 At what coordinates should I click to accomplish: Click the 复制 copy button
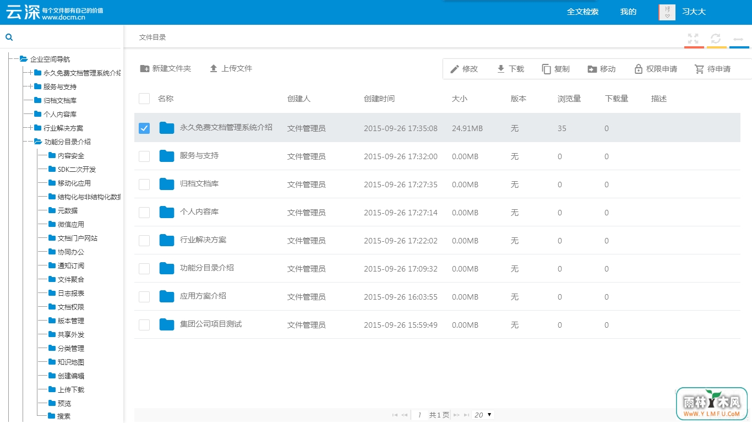click(555, 69)
